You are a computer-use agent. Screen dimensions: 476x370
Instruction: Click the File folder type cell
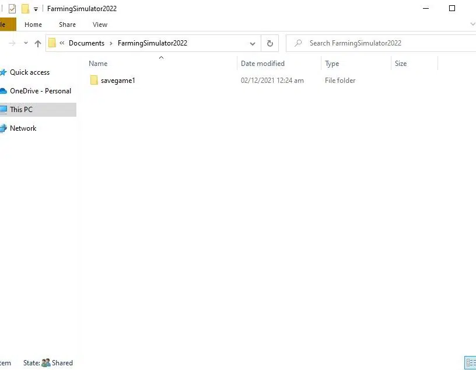(340, 81)
